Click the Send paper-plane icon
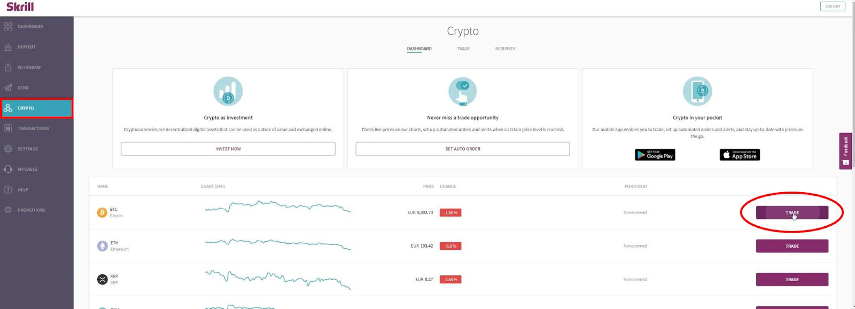 point(8,88)
